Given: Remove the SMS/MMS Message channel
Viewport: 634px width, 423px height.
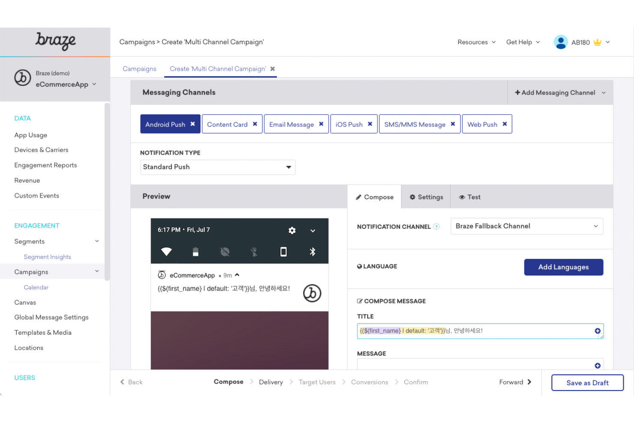Looking at the screenshot, I should tap(453, 124).
